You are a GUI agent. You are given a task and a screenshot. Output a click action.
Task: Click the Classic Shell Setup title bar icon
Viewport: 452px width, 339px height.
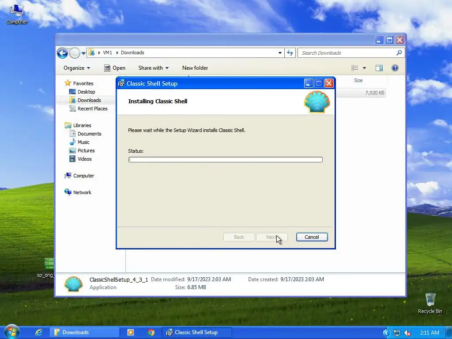coord(121,83)
